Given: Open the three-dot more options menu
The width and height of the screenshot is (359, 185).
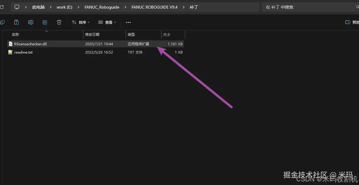Looking at the screenshot, I should pyautogui.click(x=128, y=22).
